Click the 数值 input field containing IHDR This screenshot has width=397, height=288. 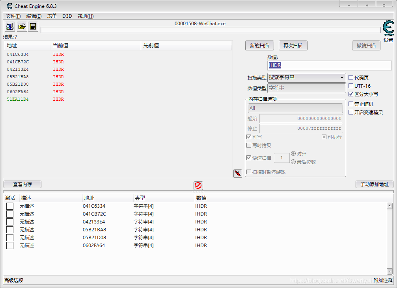tap(330, 65)
